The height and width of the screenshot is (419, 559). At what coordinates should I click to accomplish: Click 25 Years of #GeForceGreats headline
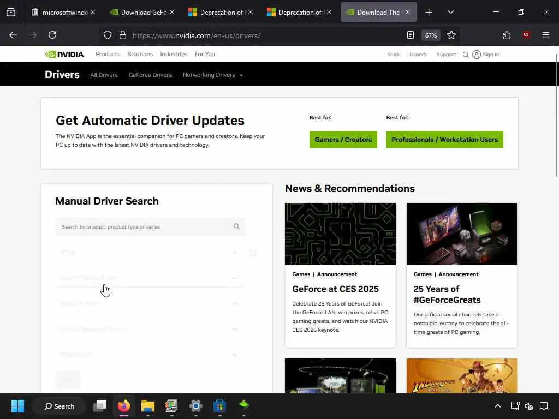coord(447,294)
